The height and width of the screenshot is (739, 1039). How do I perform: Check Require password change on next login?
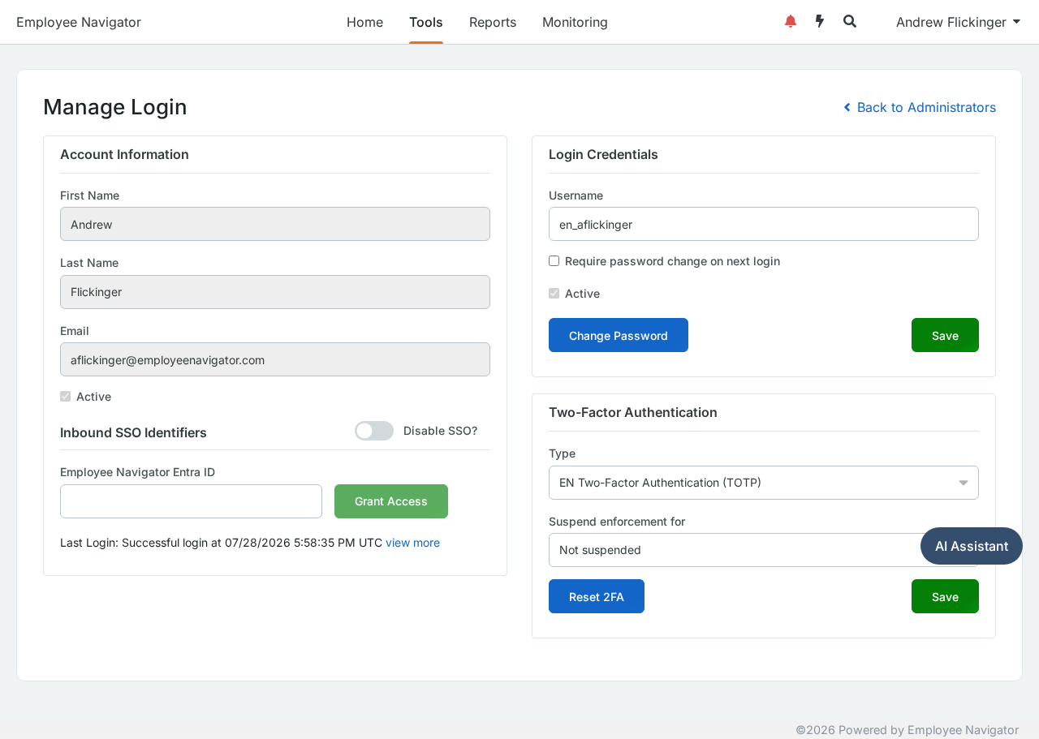pyautogui.click(x=554, y=261)
